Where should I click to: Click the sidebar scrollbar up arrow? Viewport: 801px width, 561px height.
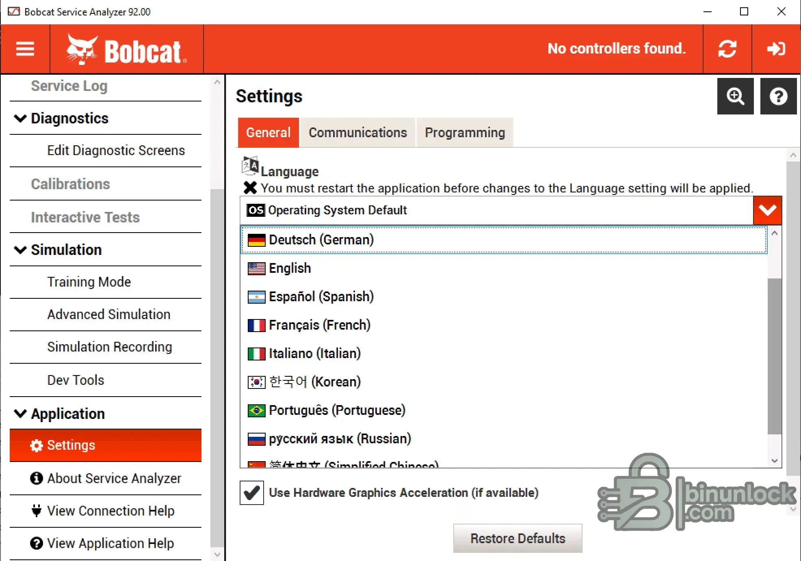pos(217,82)
